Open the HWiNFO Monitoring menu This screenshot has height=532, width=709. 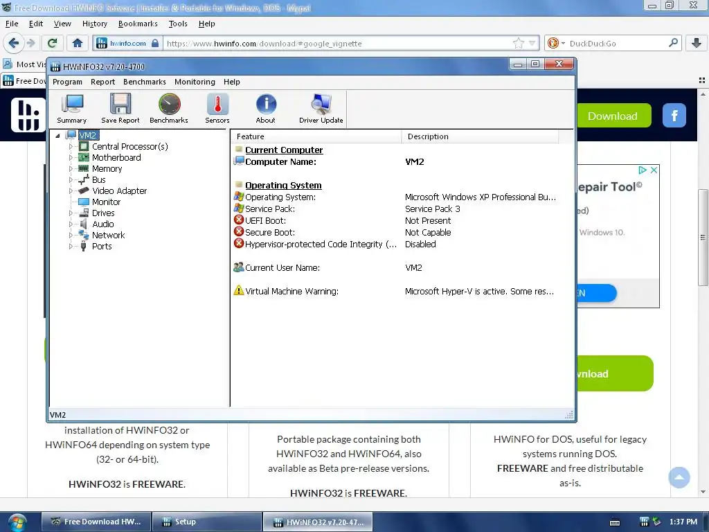click(195, 82)
